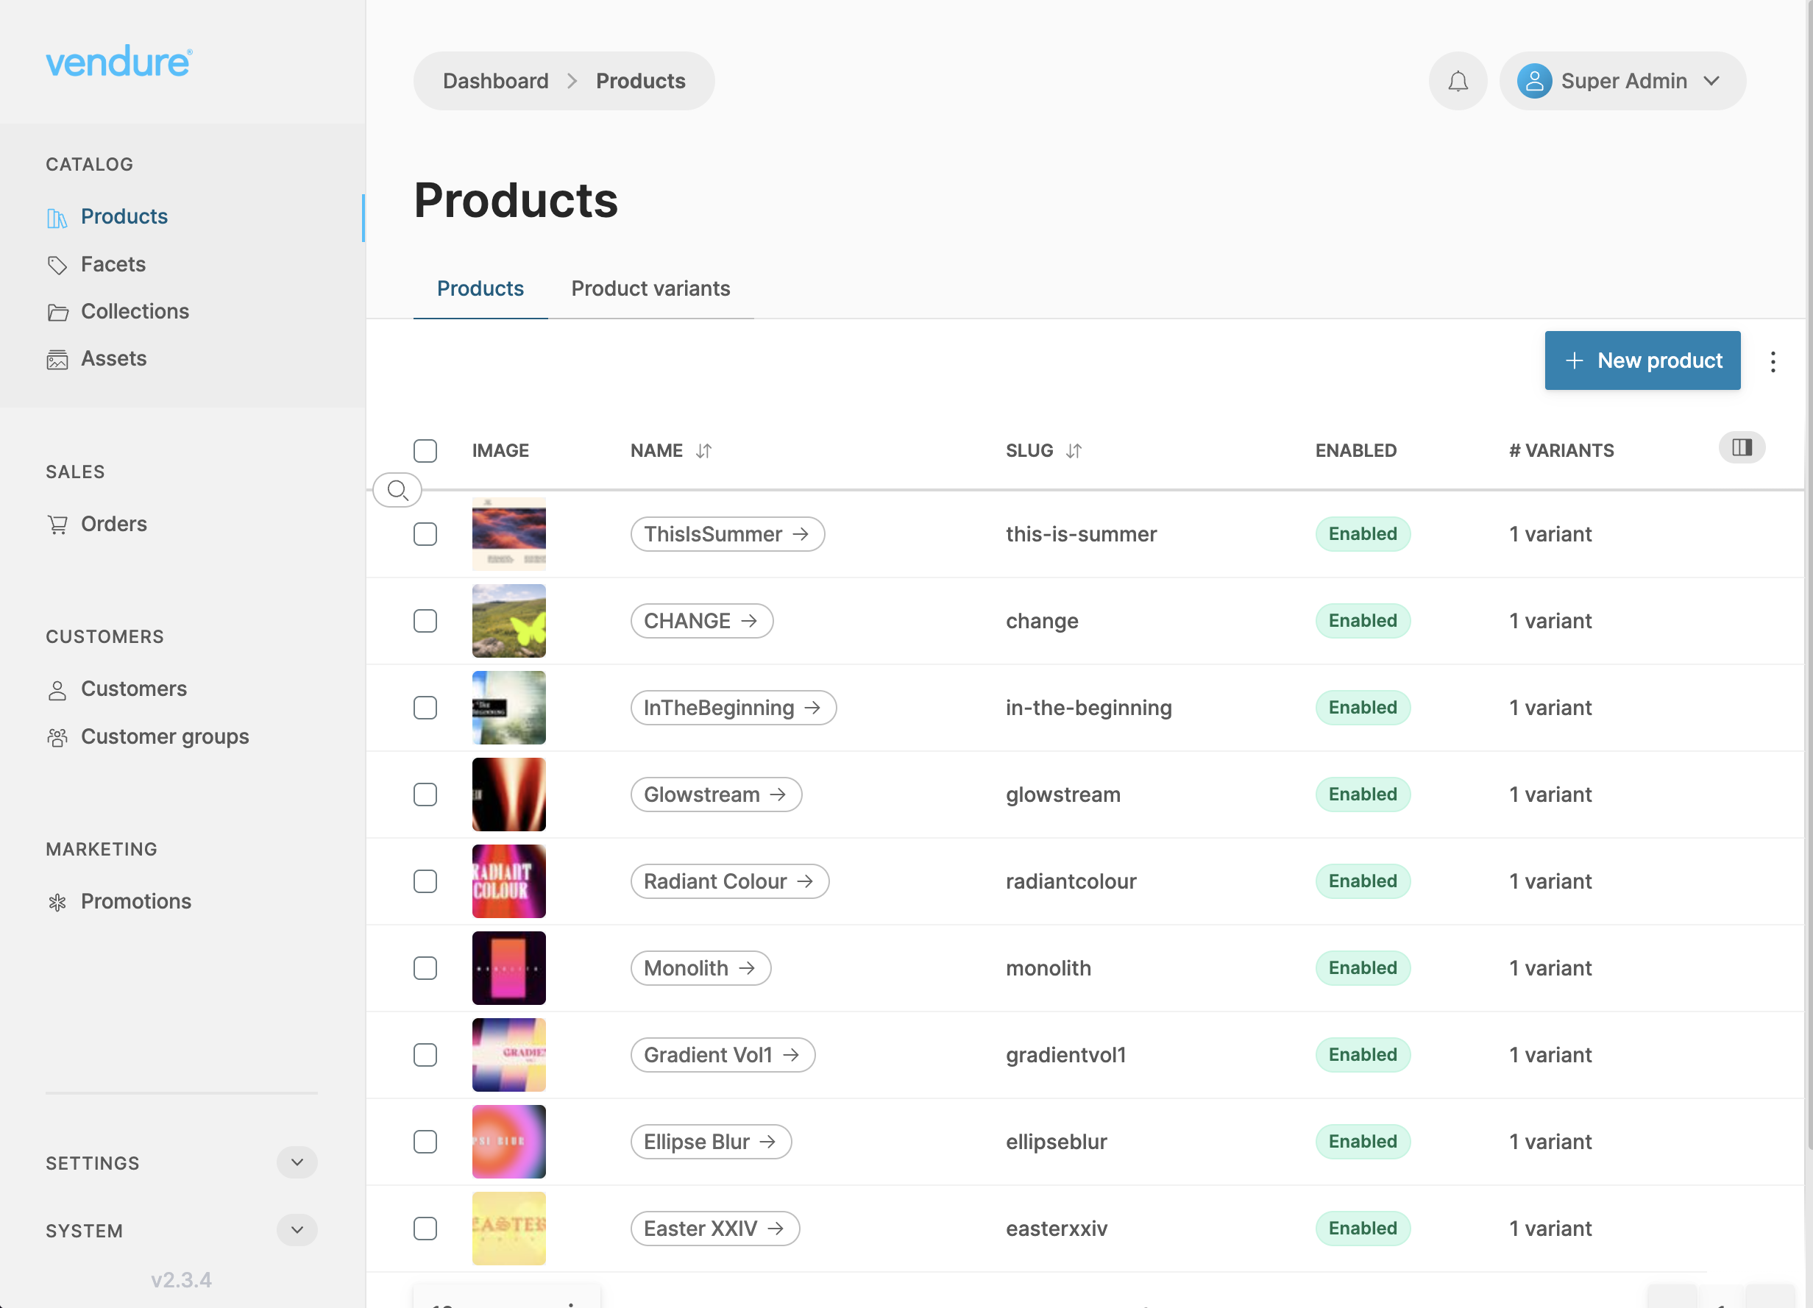The width and height of the screenshot is (1813, 1308).
Task: Click the Monolith product thumbnail
Action: pyautogui.click(x=508, y=968)
